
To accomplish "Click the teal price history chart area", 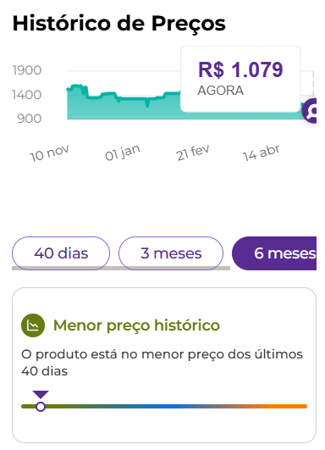I will click(x=124, y=106).
